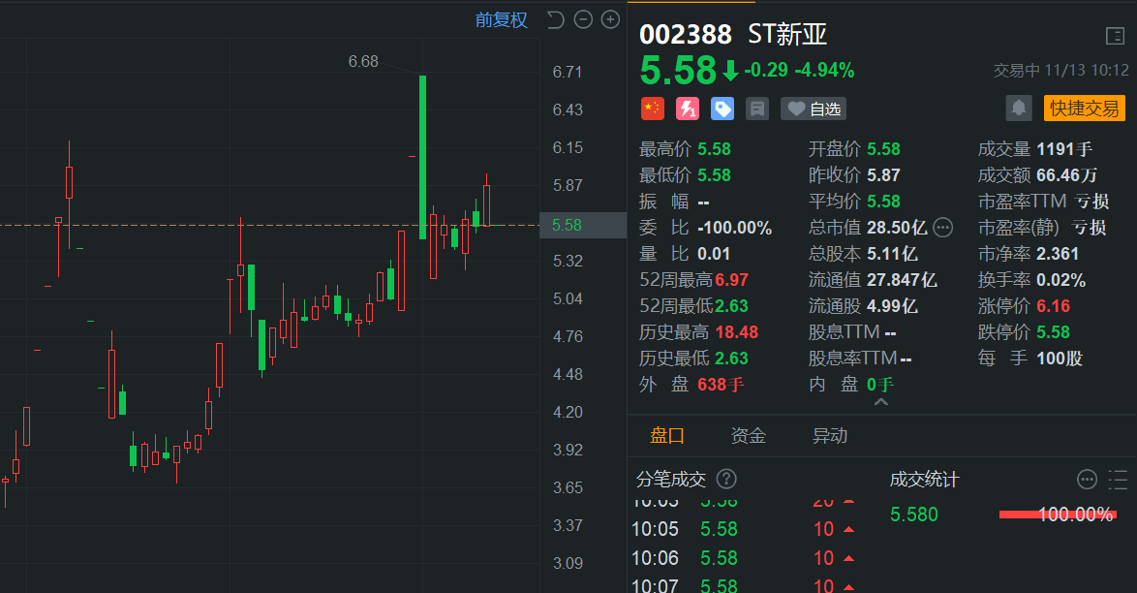The image size is (1137, 593).
Task: Click the 成交额 value 66.46万
Action: pos(1066,175)
